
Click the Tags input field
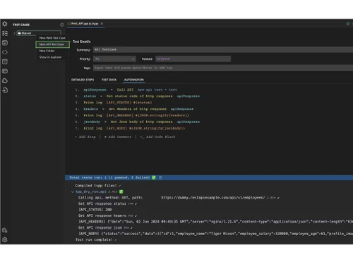(223, 68)
